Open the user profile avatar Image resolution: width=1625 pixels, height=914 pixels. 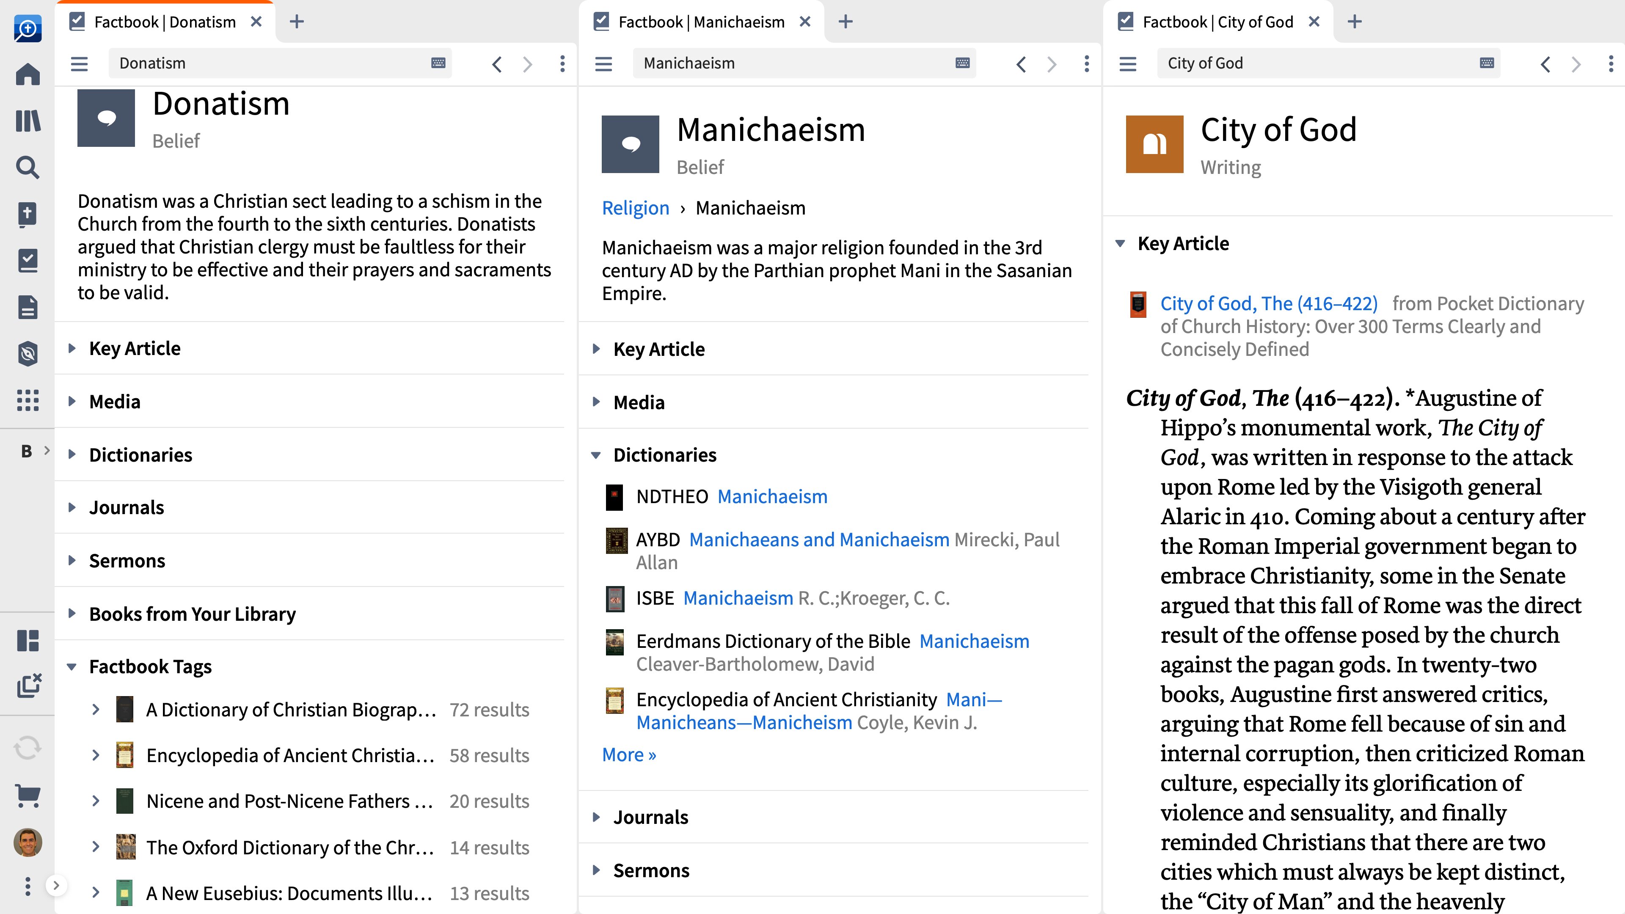(28, 842)
